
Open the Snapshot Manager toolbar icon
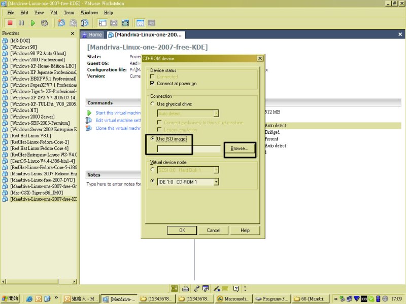85,23
